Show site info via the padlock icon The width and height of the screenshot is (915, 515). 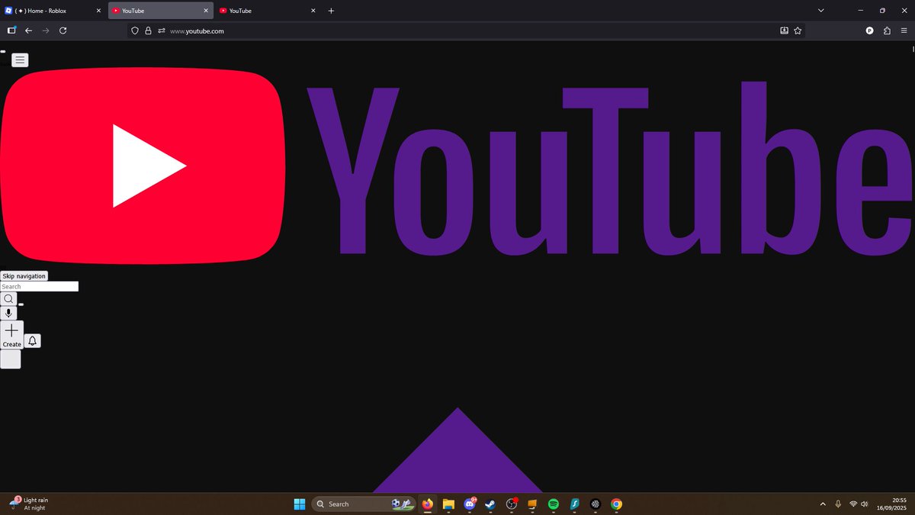pos(148,31)
